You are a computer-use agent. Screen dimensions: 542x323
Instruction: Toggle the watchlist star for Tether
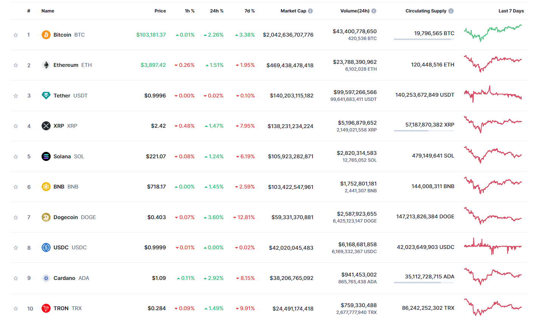[16, 96]
